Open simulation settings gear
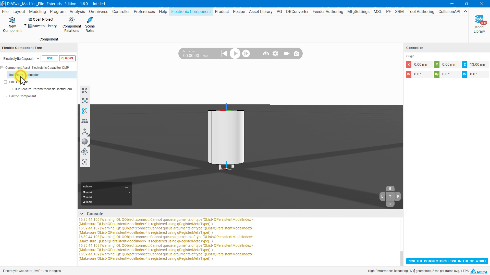The image size is (490, 275). point(275,53)
